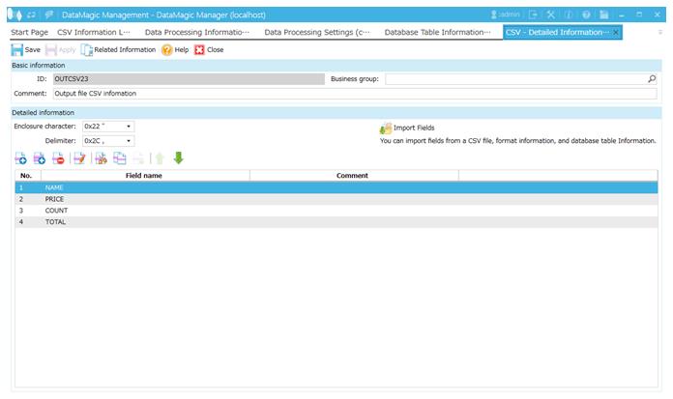Open the Delimiter dropdown

[129, 141]
